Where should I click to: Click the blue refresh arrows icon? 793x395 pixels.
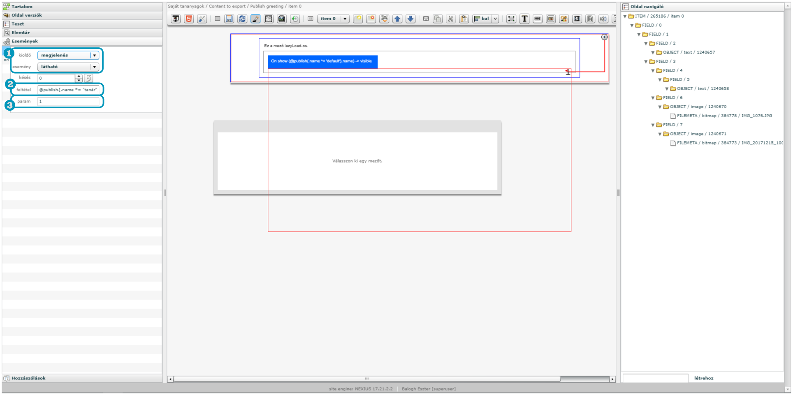coord(242,19)
